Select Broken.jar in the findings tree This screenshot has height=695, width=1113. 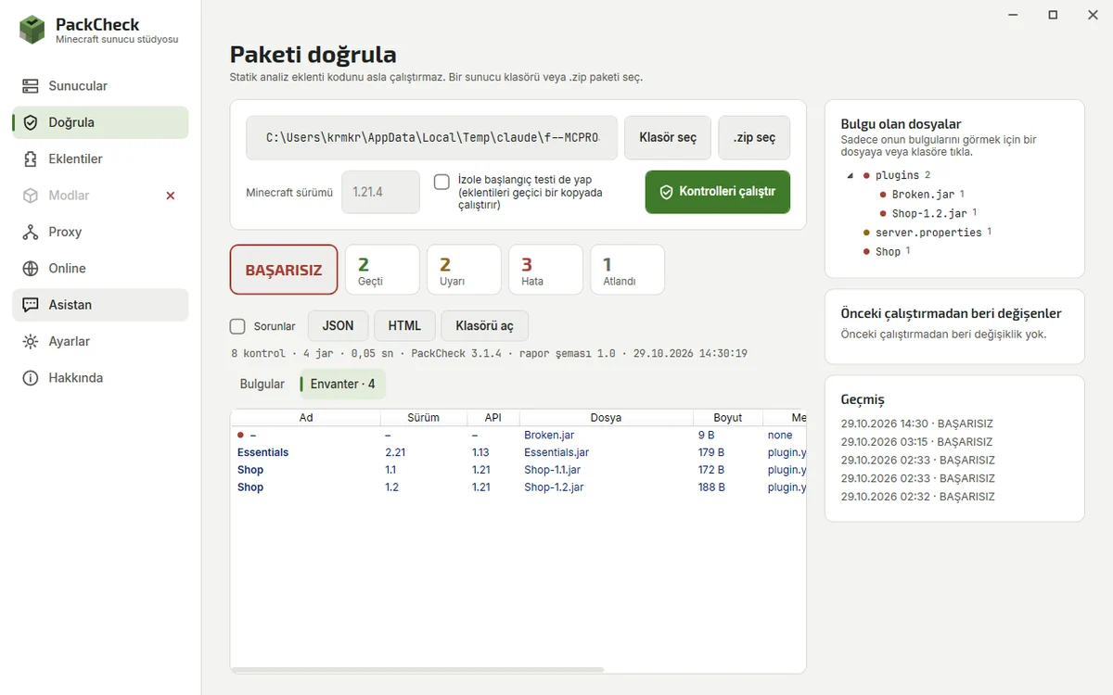(x=923, y=195)
